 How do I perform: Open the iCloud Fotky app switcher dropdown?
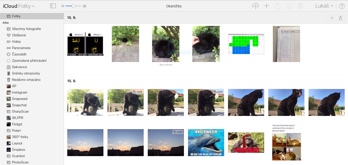pos(19,6)
